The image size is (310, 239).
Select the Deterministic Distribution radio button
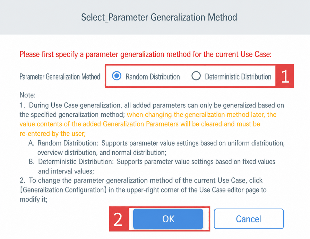click(196, 76)
